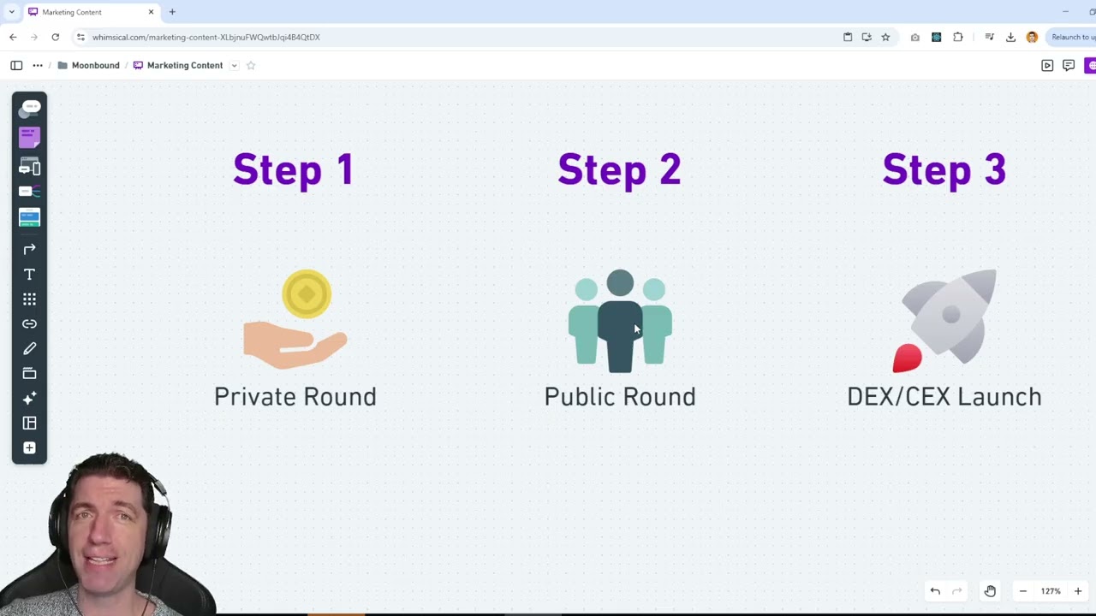This screenshot has width=1096, height=616.
Task: Start presentation mode play icon
Action: pyautogui.click(x=1047, y=65)
